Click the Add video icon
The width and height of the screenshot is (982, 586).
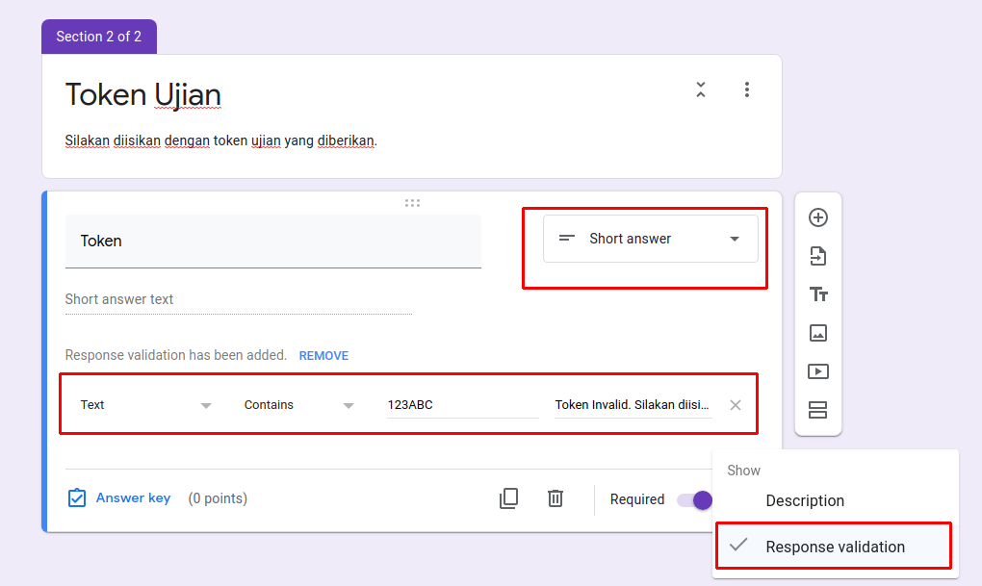(818, 371)
